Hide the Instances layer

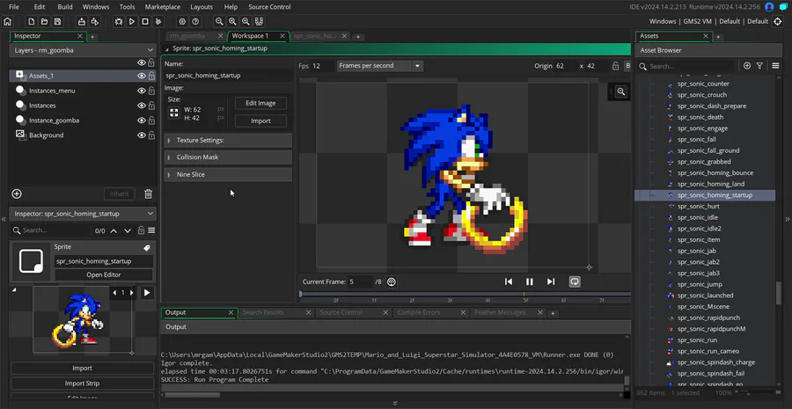tap(142, 106)
